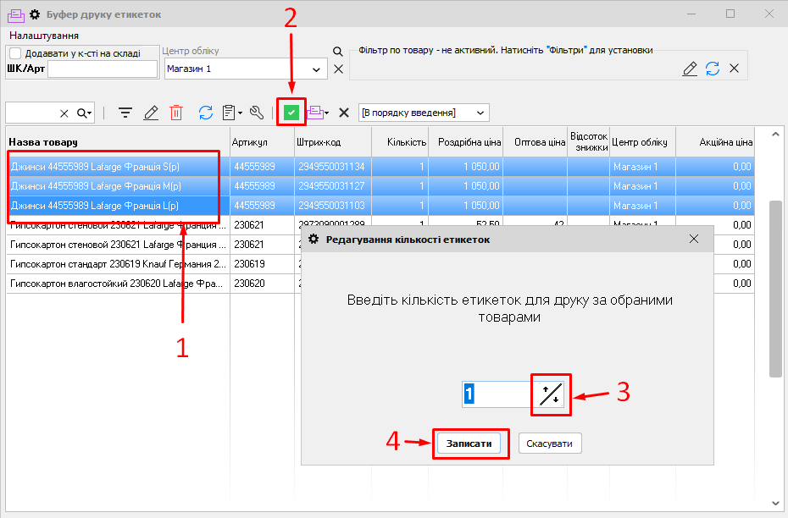Click the wrench settings icon
Viewport: 788px width, 518px height.
(x=257, y=113)
